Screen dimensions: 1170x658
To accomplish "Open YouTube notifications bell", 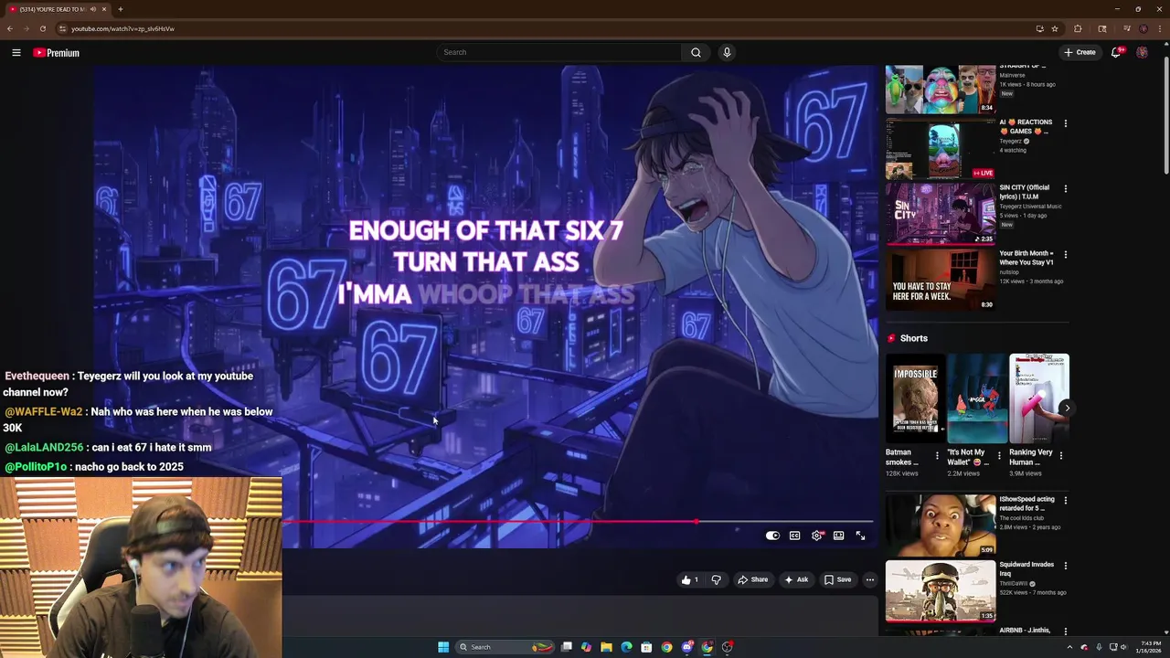I will (1116, 52).
